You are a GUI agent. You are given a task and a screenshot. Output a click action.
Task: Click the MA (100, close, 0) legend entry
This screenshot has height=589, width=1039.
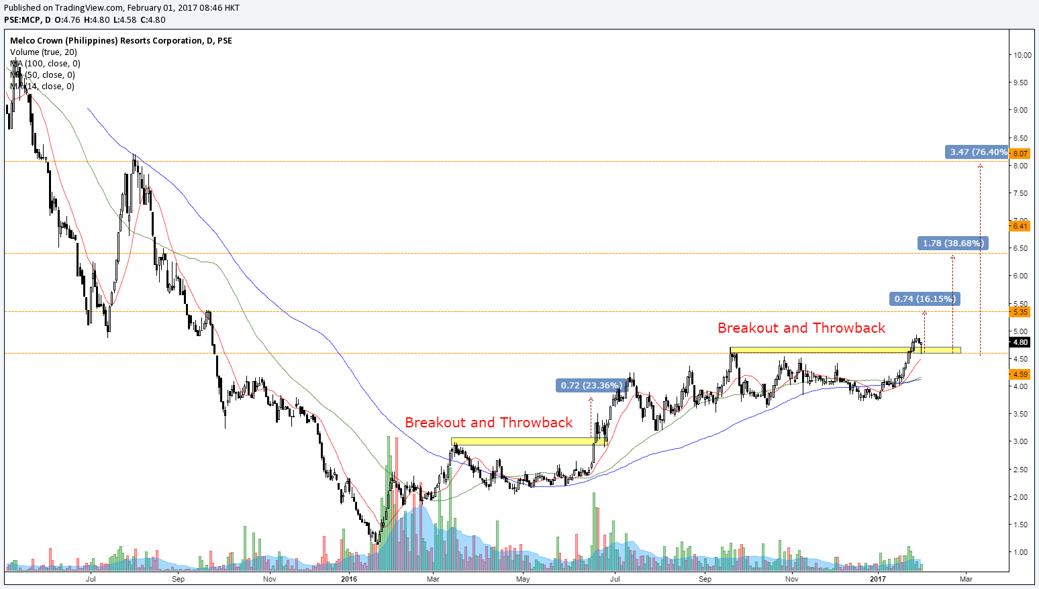44,63
